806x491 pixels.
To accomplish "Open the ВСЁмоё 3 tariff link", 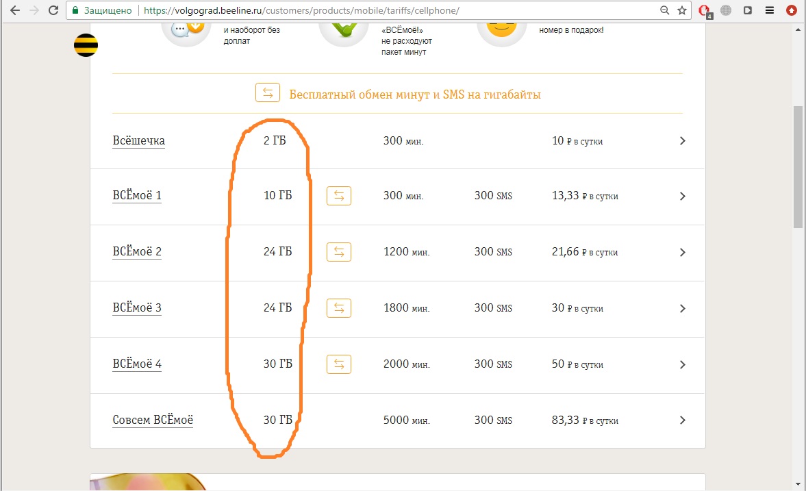I will [137, 307].
